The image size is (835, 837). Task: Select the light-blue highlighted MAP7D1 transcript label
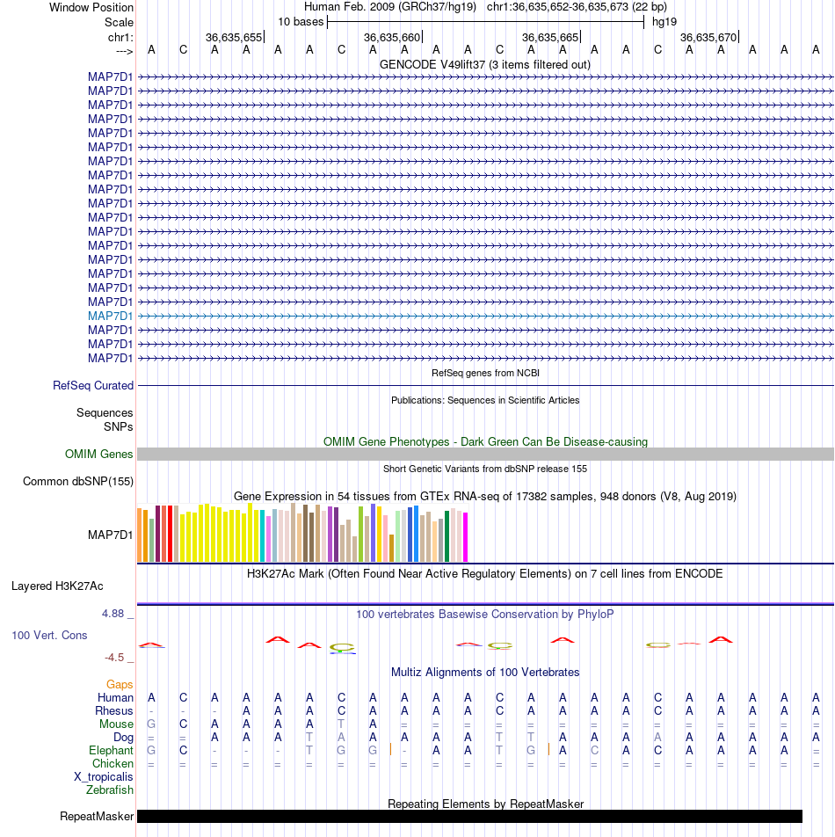click(111, 316)
